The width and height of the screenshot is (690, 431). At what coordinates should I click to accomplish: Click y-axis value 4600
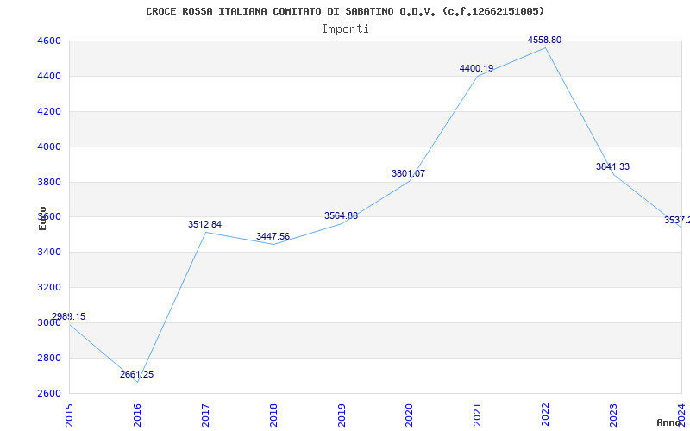[49, 41]
